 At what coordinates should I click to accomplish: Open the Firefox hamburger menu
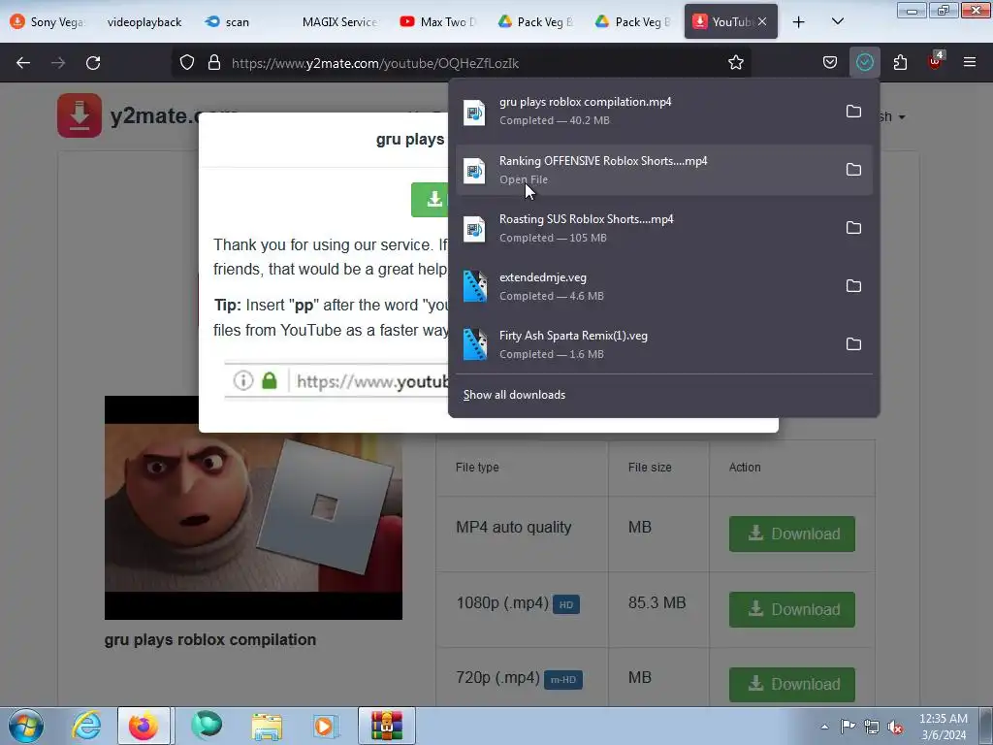point(970,63)
